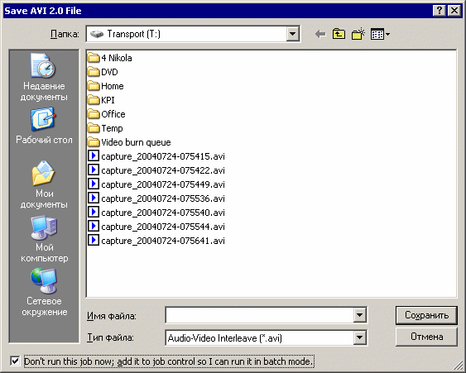This screenshot has height=373, width=466.
Task: Click the dialog resize grip corner
Action: 459,366
